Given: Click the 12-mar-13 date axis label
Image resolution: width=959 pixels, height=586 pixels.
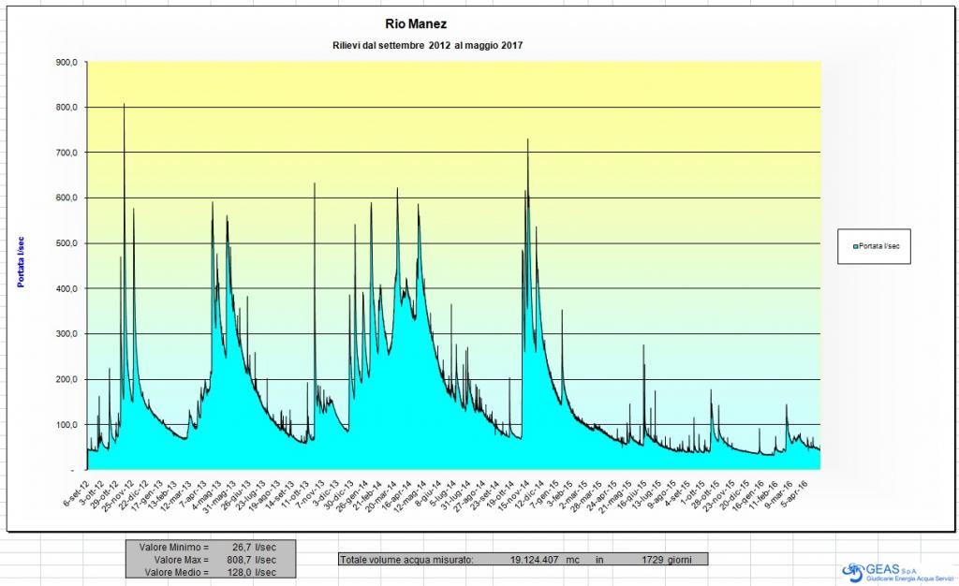Looking at the screenshot, I should (x=175, y=495).
